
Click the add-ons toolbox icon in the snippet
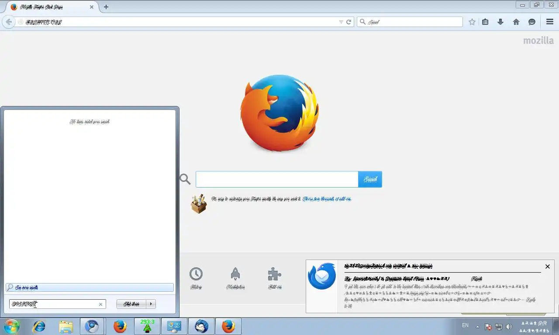coord(199,204)
